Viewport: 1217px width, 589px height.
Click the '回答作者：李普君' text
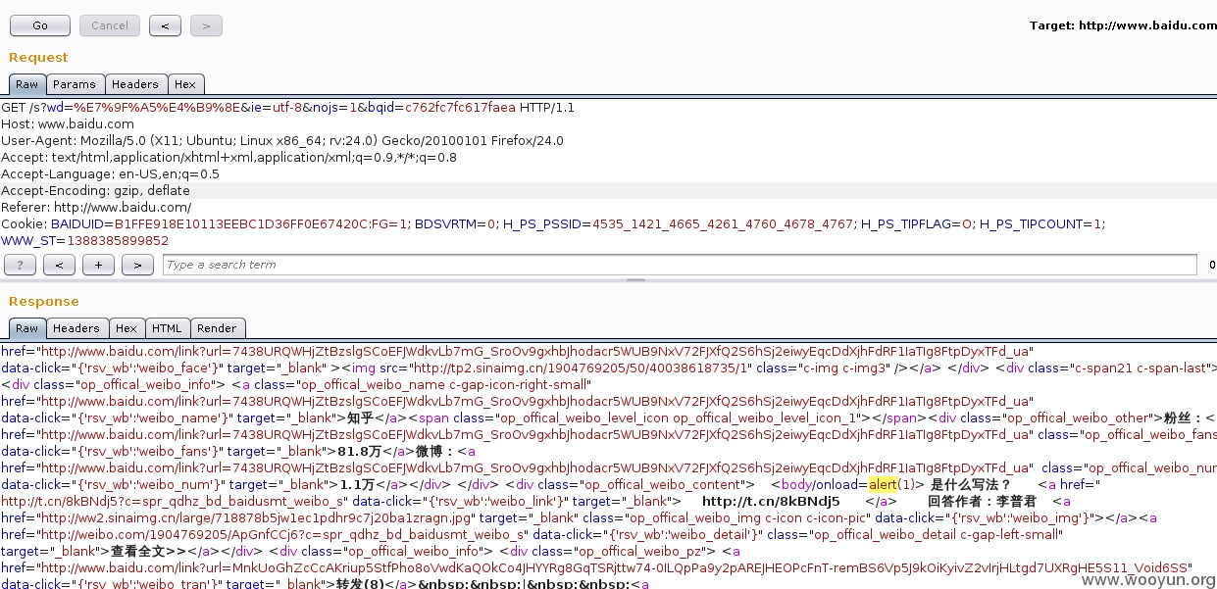click(982, 501)
